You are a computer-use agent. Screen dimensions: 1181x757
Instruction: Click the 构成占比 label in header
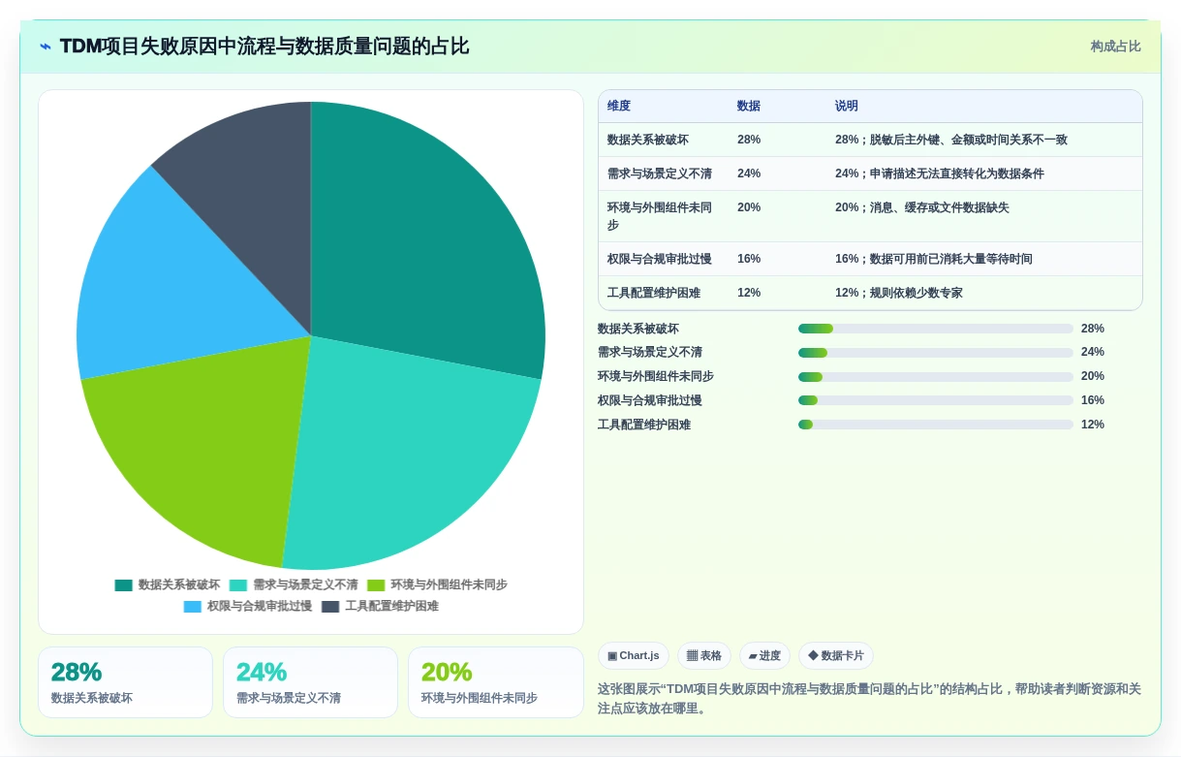pyautogui.click(x=1115, y=47)
